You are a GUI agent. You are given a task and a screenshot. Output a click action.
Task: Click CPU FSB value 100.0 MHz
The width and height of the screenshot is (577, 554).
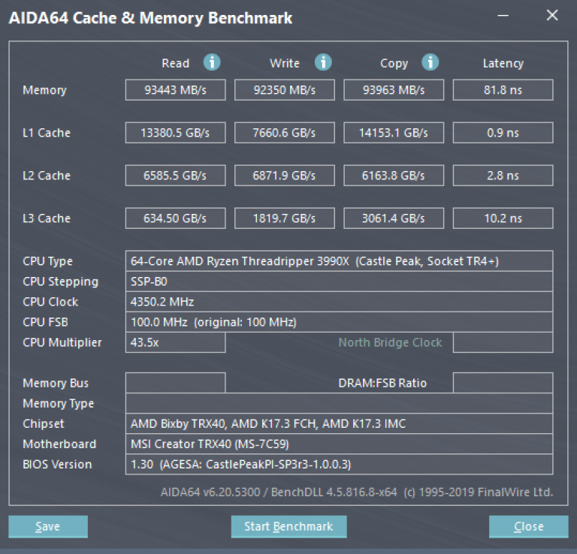(340, 322)
